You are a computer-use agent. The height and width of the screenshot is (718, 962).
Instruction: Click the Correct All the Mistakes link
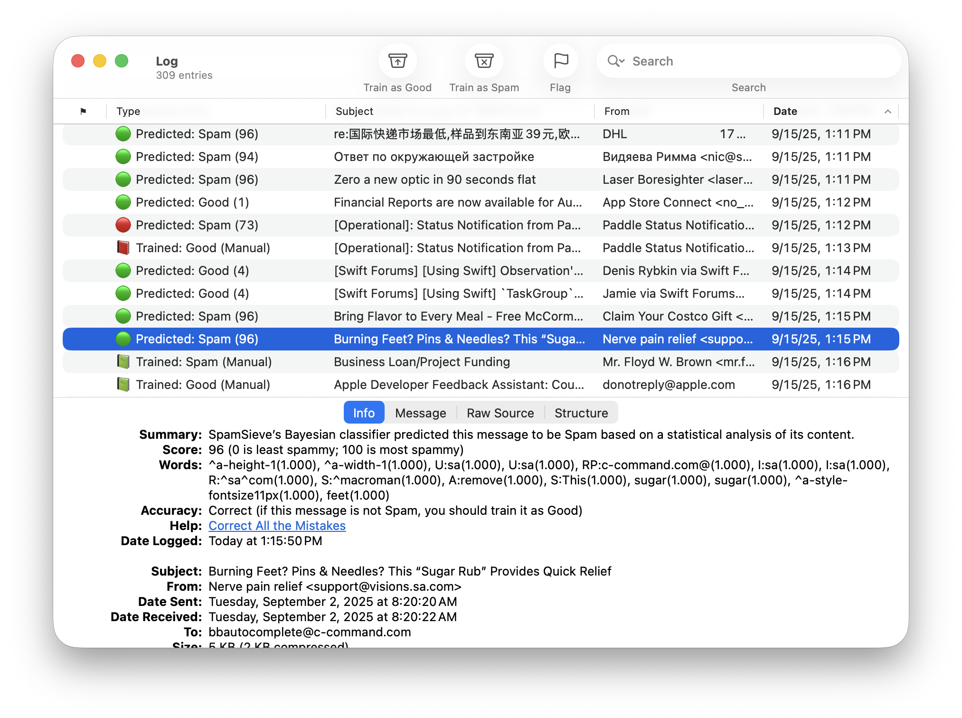coord(277,525)
